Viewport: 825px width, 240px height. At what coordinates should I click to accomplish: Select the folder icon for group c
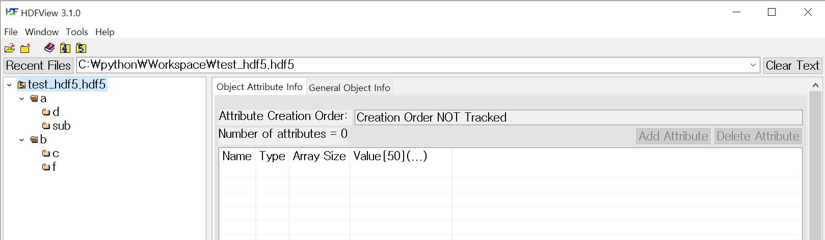coord(46,153)
